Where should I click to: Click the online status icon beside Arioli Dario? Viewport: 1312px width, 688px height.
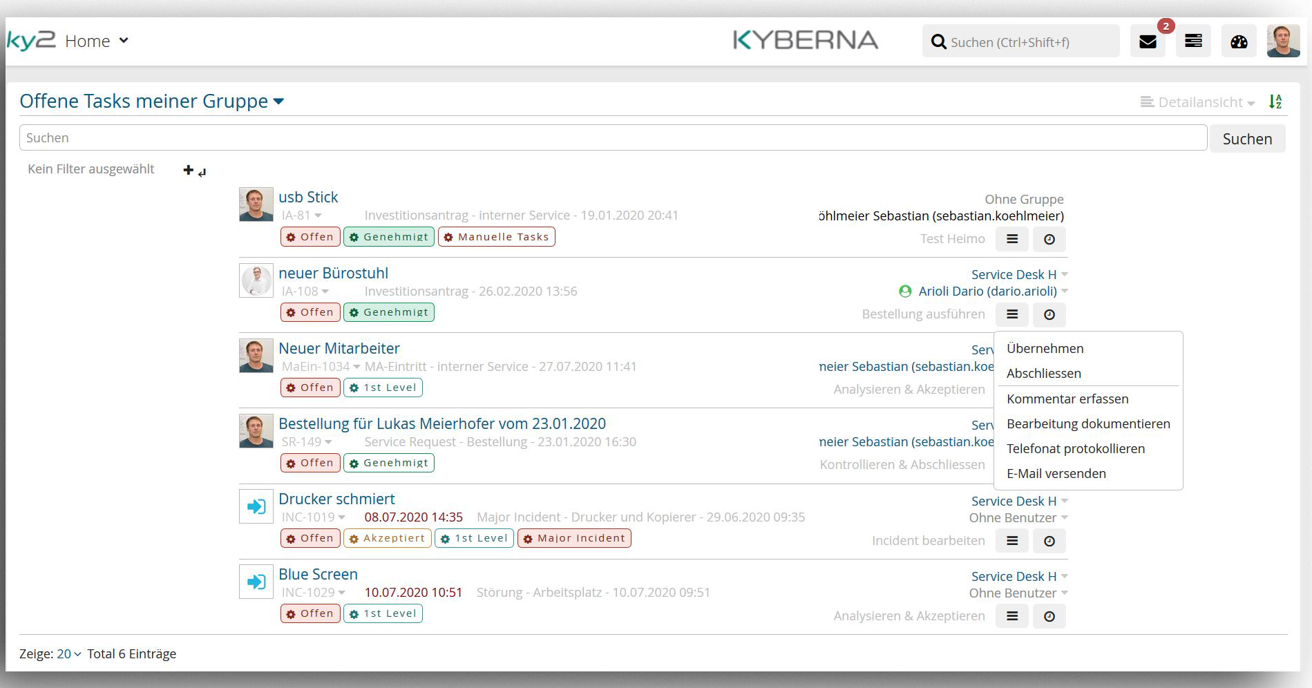click(906, 291)
